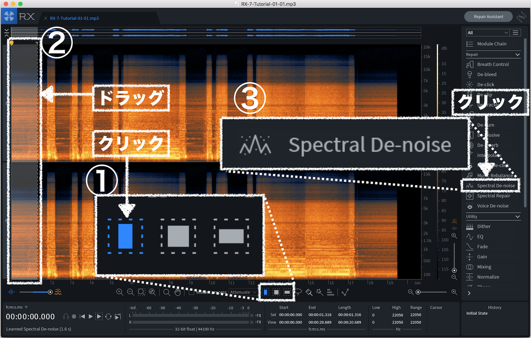
Task: Click the zoom out full icon
Action: [x=152, y=292]
